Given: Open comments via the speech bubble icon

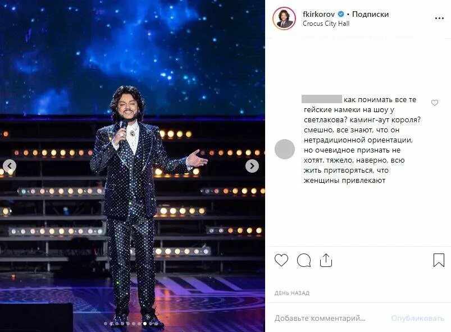Looking at the screenshot, I should (x=304, y=260).
